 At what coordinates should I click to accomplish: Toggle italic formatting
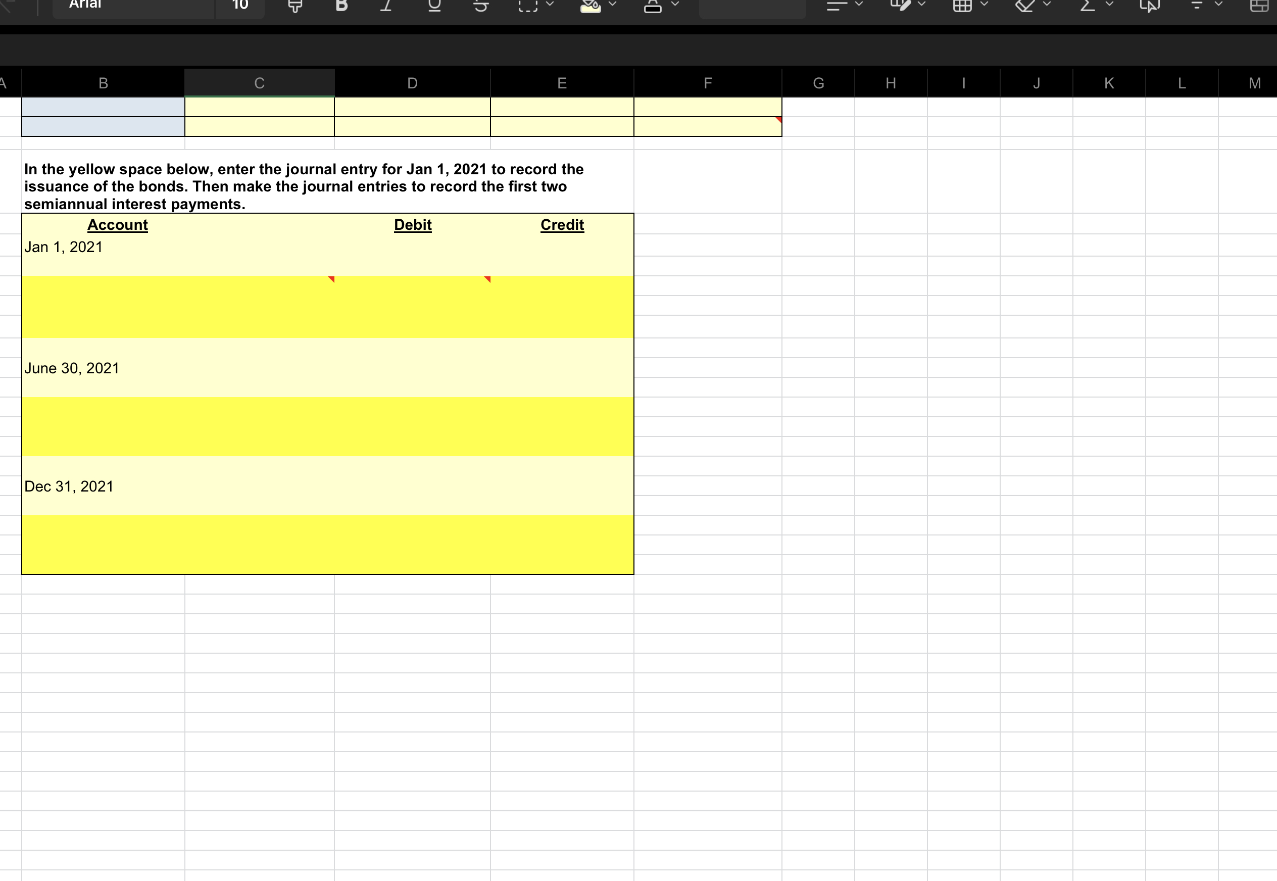[386, 5]
